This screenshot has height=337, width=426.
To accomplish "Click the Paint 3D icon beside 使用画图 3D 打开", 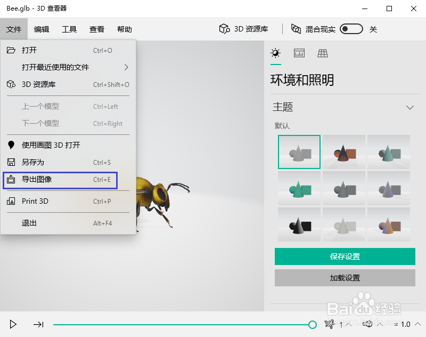I will [11, 145].
